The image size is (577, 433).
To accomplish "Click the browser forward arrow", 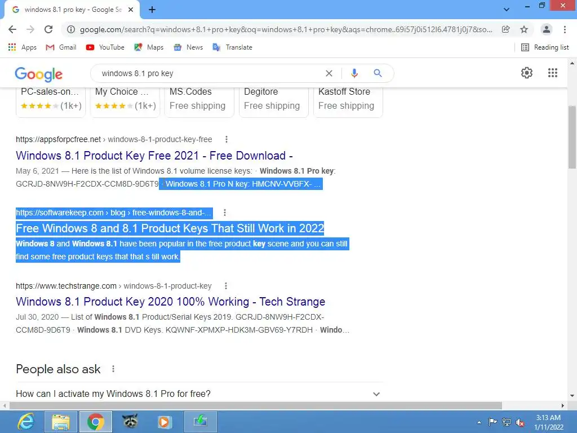I will 30,29.
